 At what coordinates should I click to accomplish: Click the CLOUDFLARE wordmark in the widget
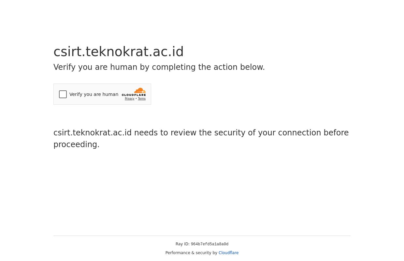(x=134, y=95)
